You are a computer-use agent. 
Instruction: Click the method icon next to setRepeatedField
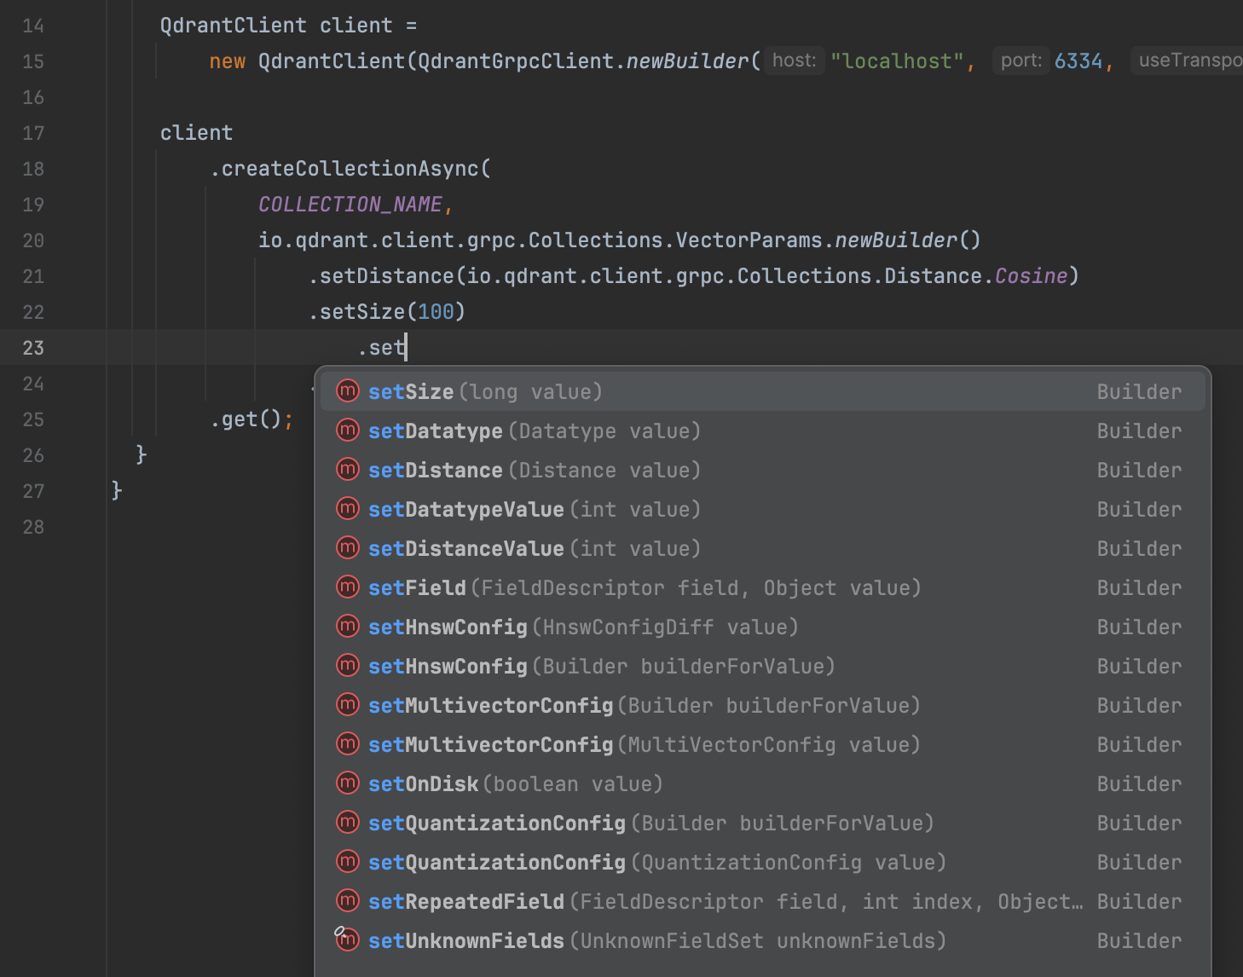pyautogui.click(x=348, y=901)
